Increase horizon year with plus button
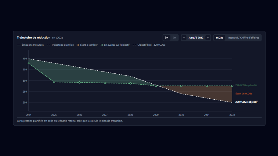 [208, 38]
